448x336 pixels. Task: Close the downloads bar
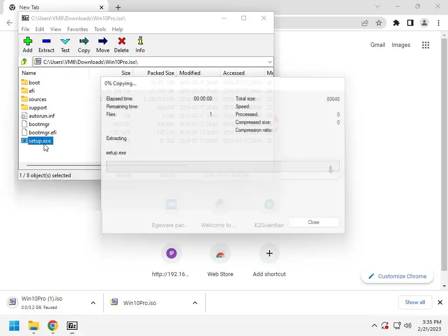coord(440,302)
